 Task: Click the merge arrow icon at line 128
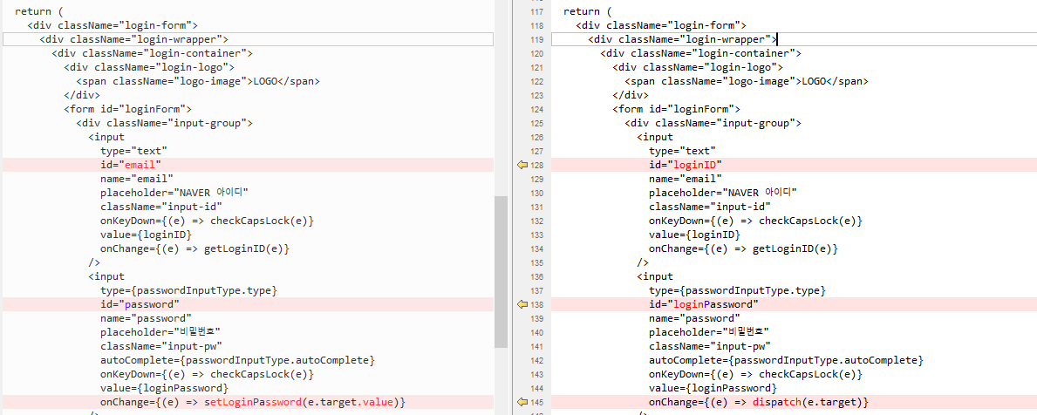click(522, 165)
